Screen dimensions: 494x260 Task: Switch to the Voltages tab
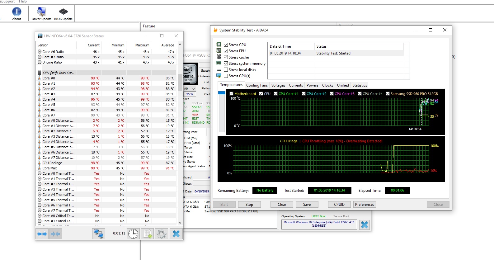click(278, 85)
